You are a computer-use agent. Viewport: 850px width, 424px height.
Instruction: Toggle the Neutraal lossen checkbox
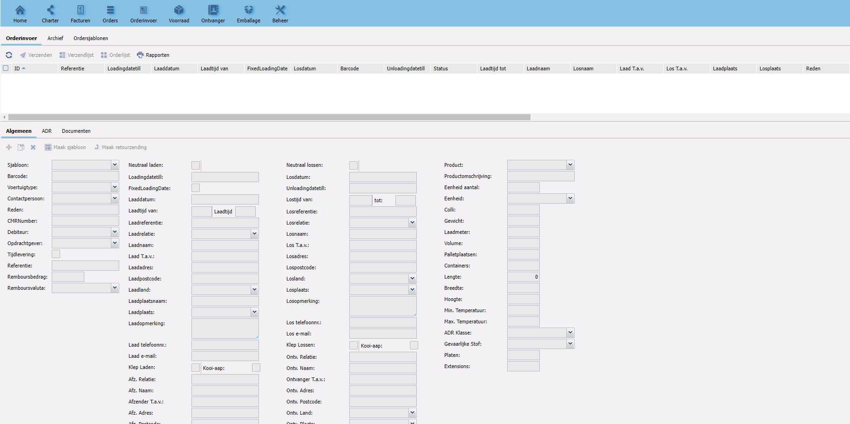(x=354, y=165)
